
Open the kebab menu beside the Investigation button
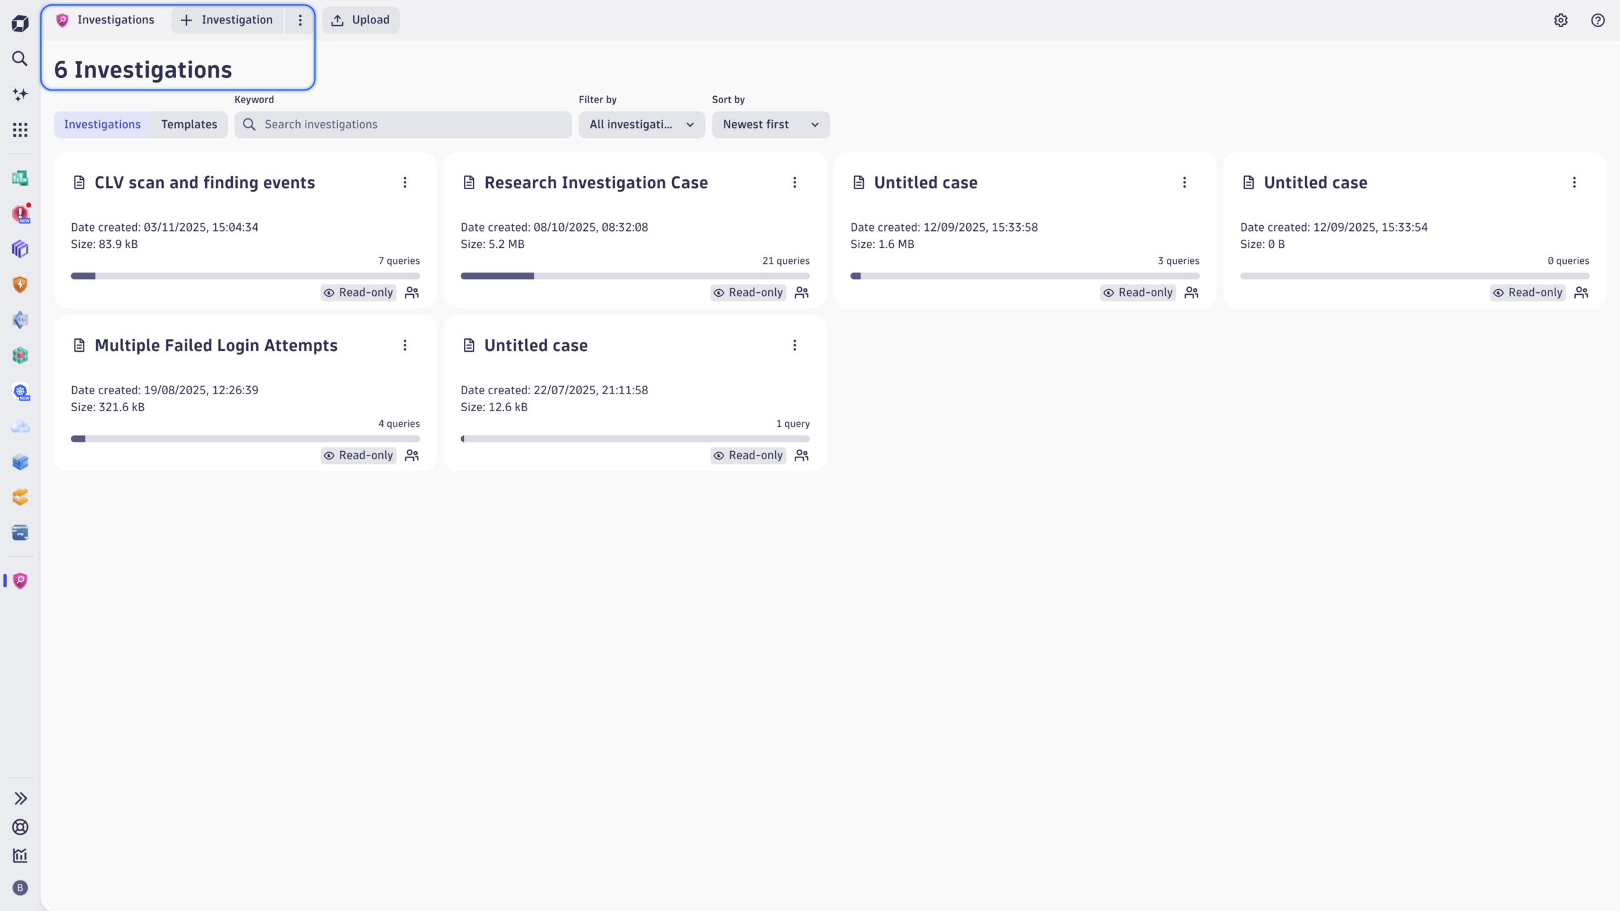tap(300, 20)
